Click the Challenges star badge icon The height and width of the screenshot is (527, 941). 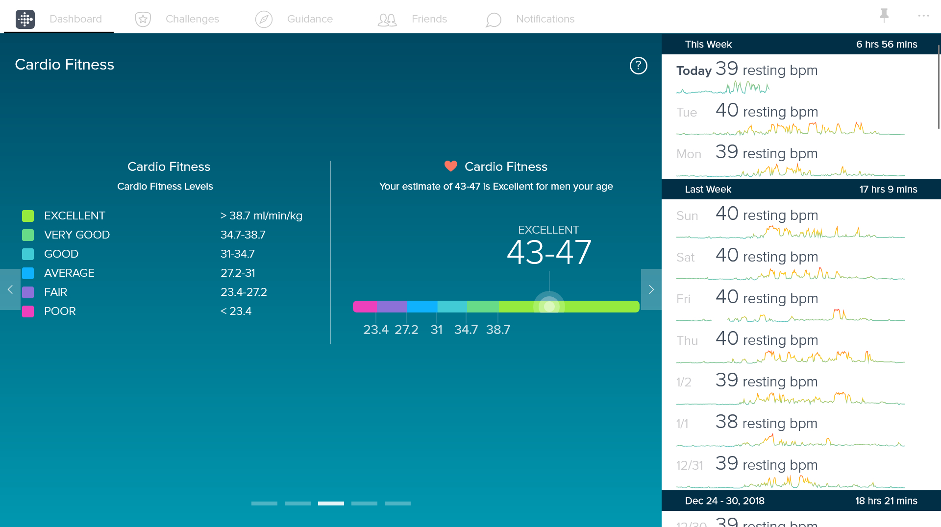pos(143,19)
